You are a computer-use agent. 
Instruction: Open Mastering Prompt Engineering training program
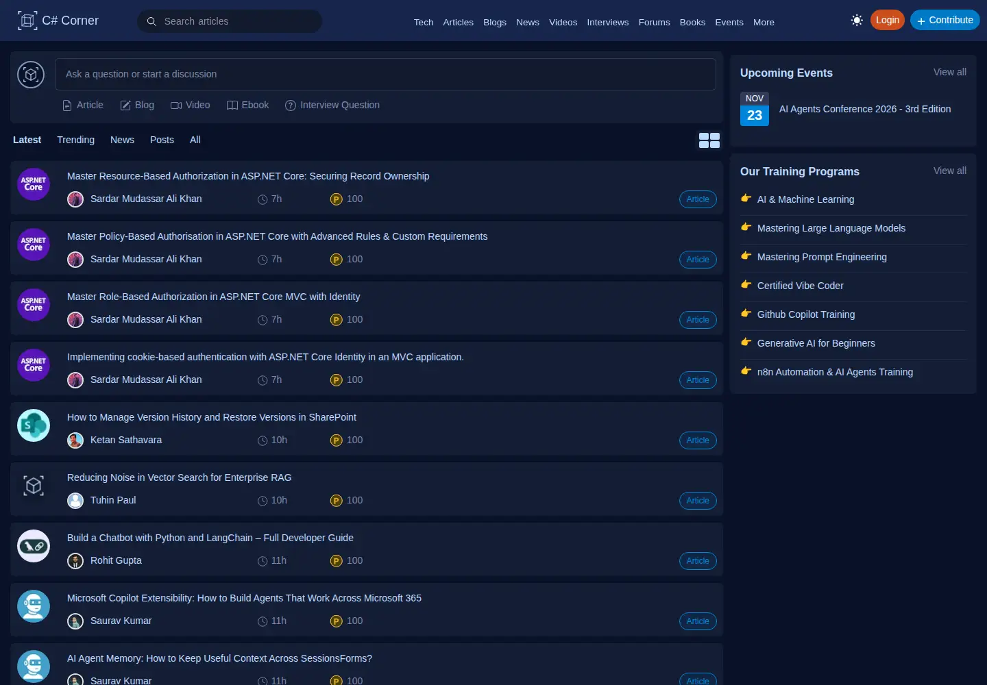822,257
